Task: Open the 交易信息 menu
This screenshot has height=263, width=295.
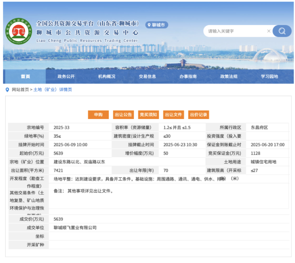Action: tap(148, 76)
